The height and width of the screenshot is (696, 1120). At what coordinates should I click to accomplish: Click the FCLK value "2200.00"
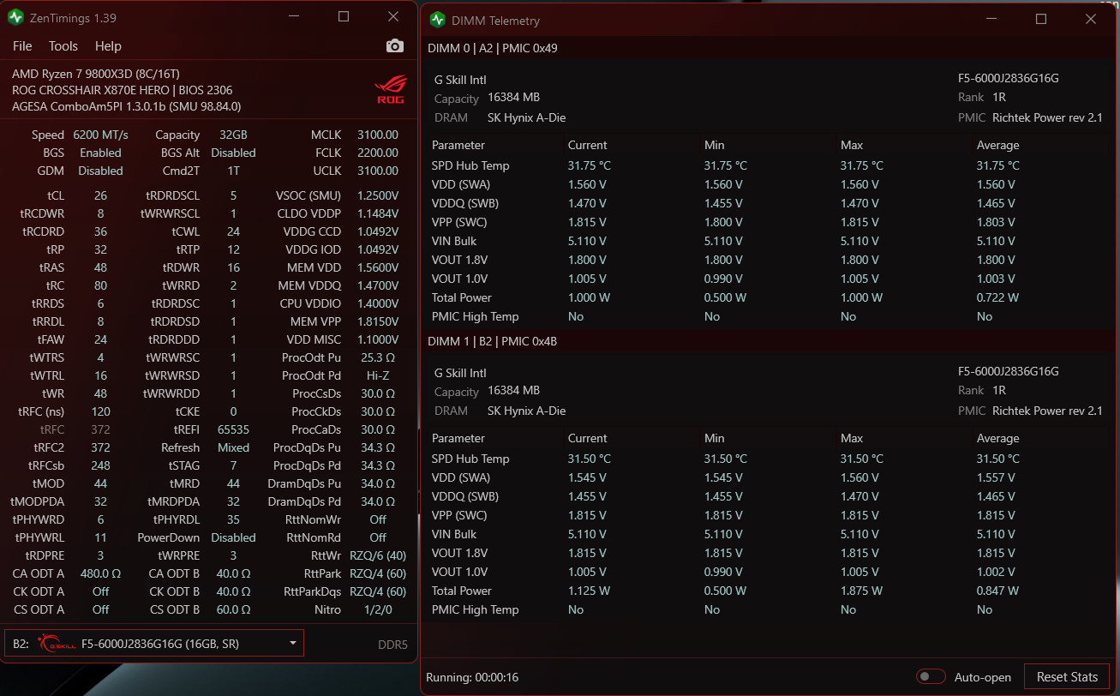click(x=378, y=153)
